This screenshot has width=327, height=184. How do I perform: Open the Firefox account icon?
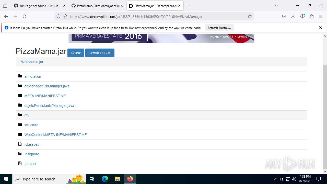(x=302, y=16)
